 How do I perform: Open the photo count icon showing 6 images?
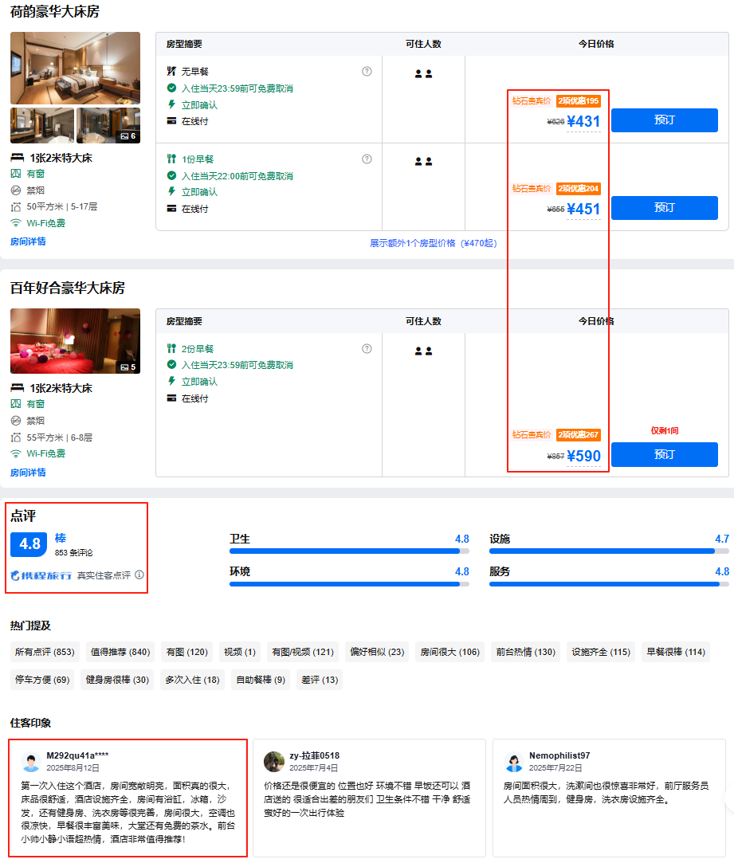click(128, 136)
